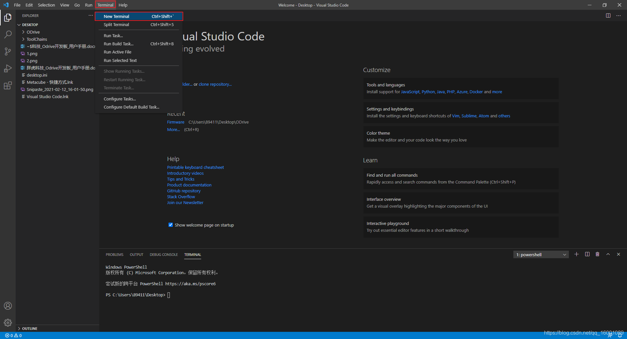Viewport: 627px width, 339px height.
Task: Maximize the terminal panel size
Action: [x=608, y=254]
